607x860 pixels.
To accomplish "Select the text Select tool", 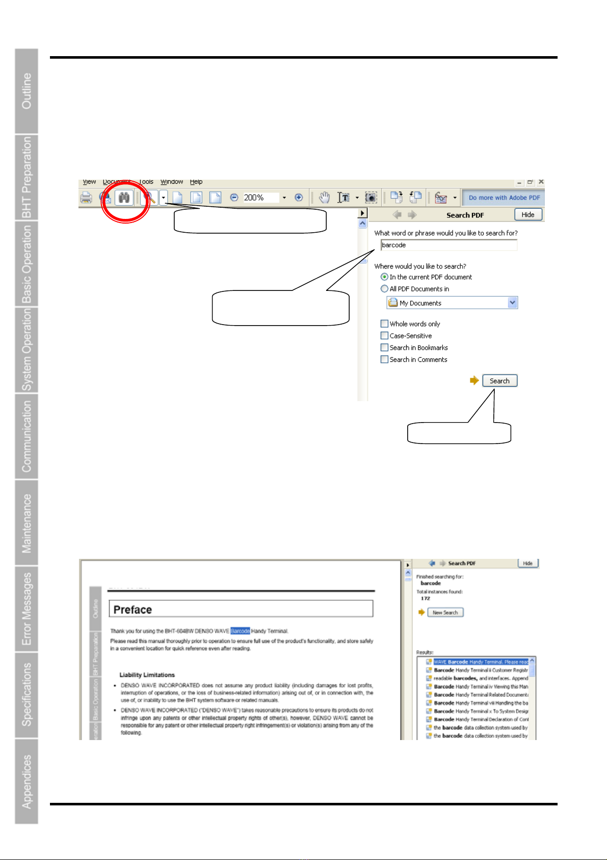I will [x=344, y=198].
